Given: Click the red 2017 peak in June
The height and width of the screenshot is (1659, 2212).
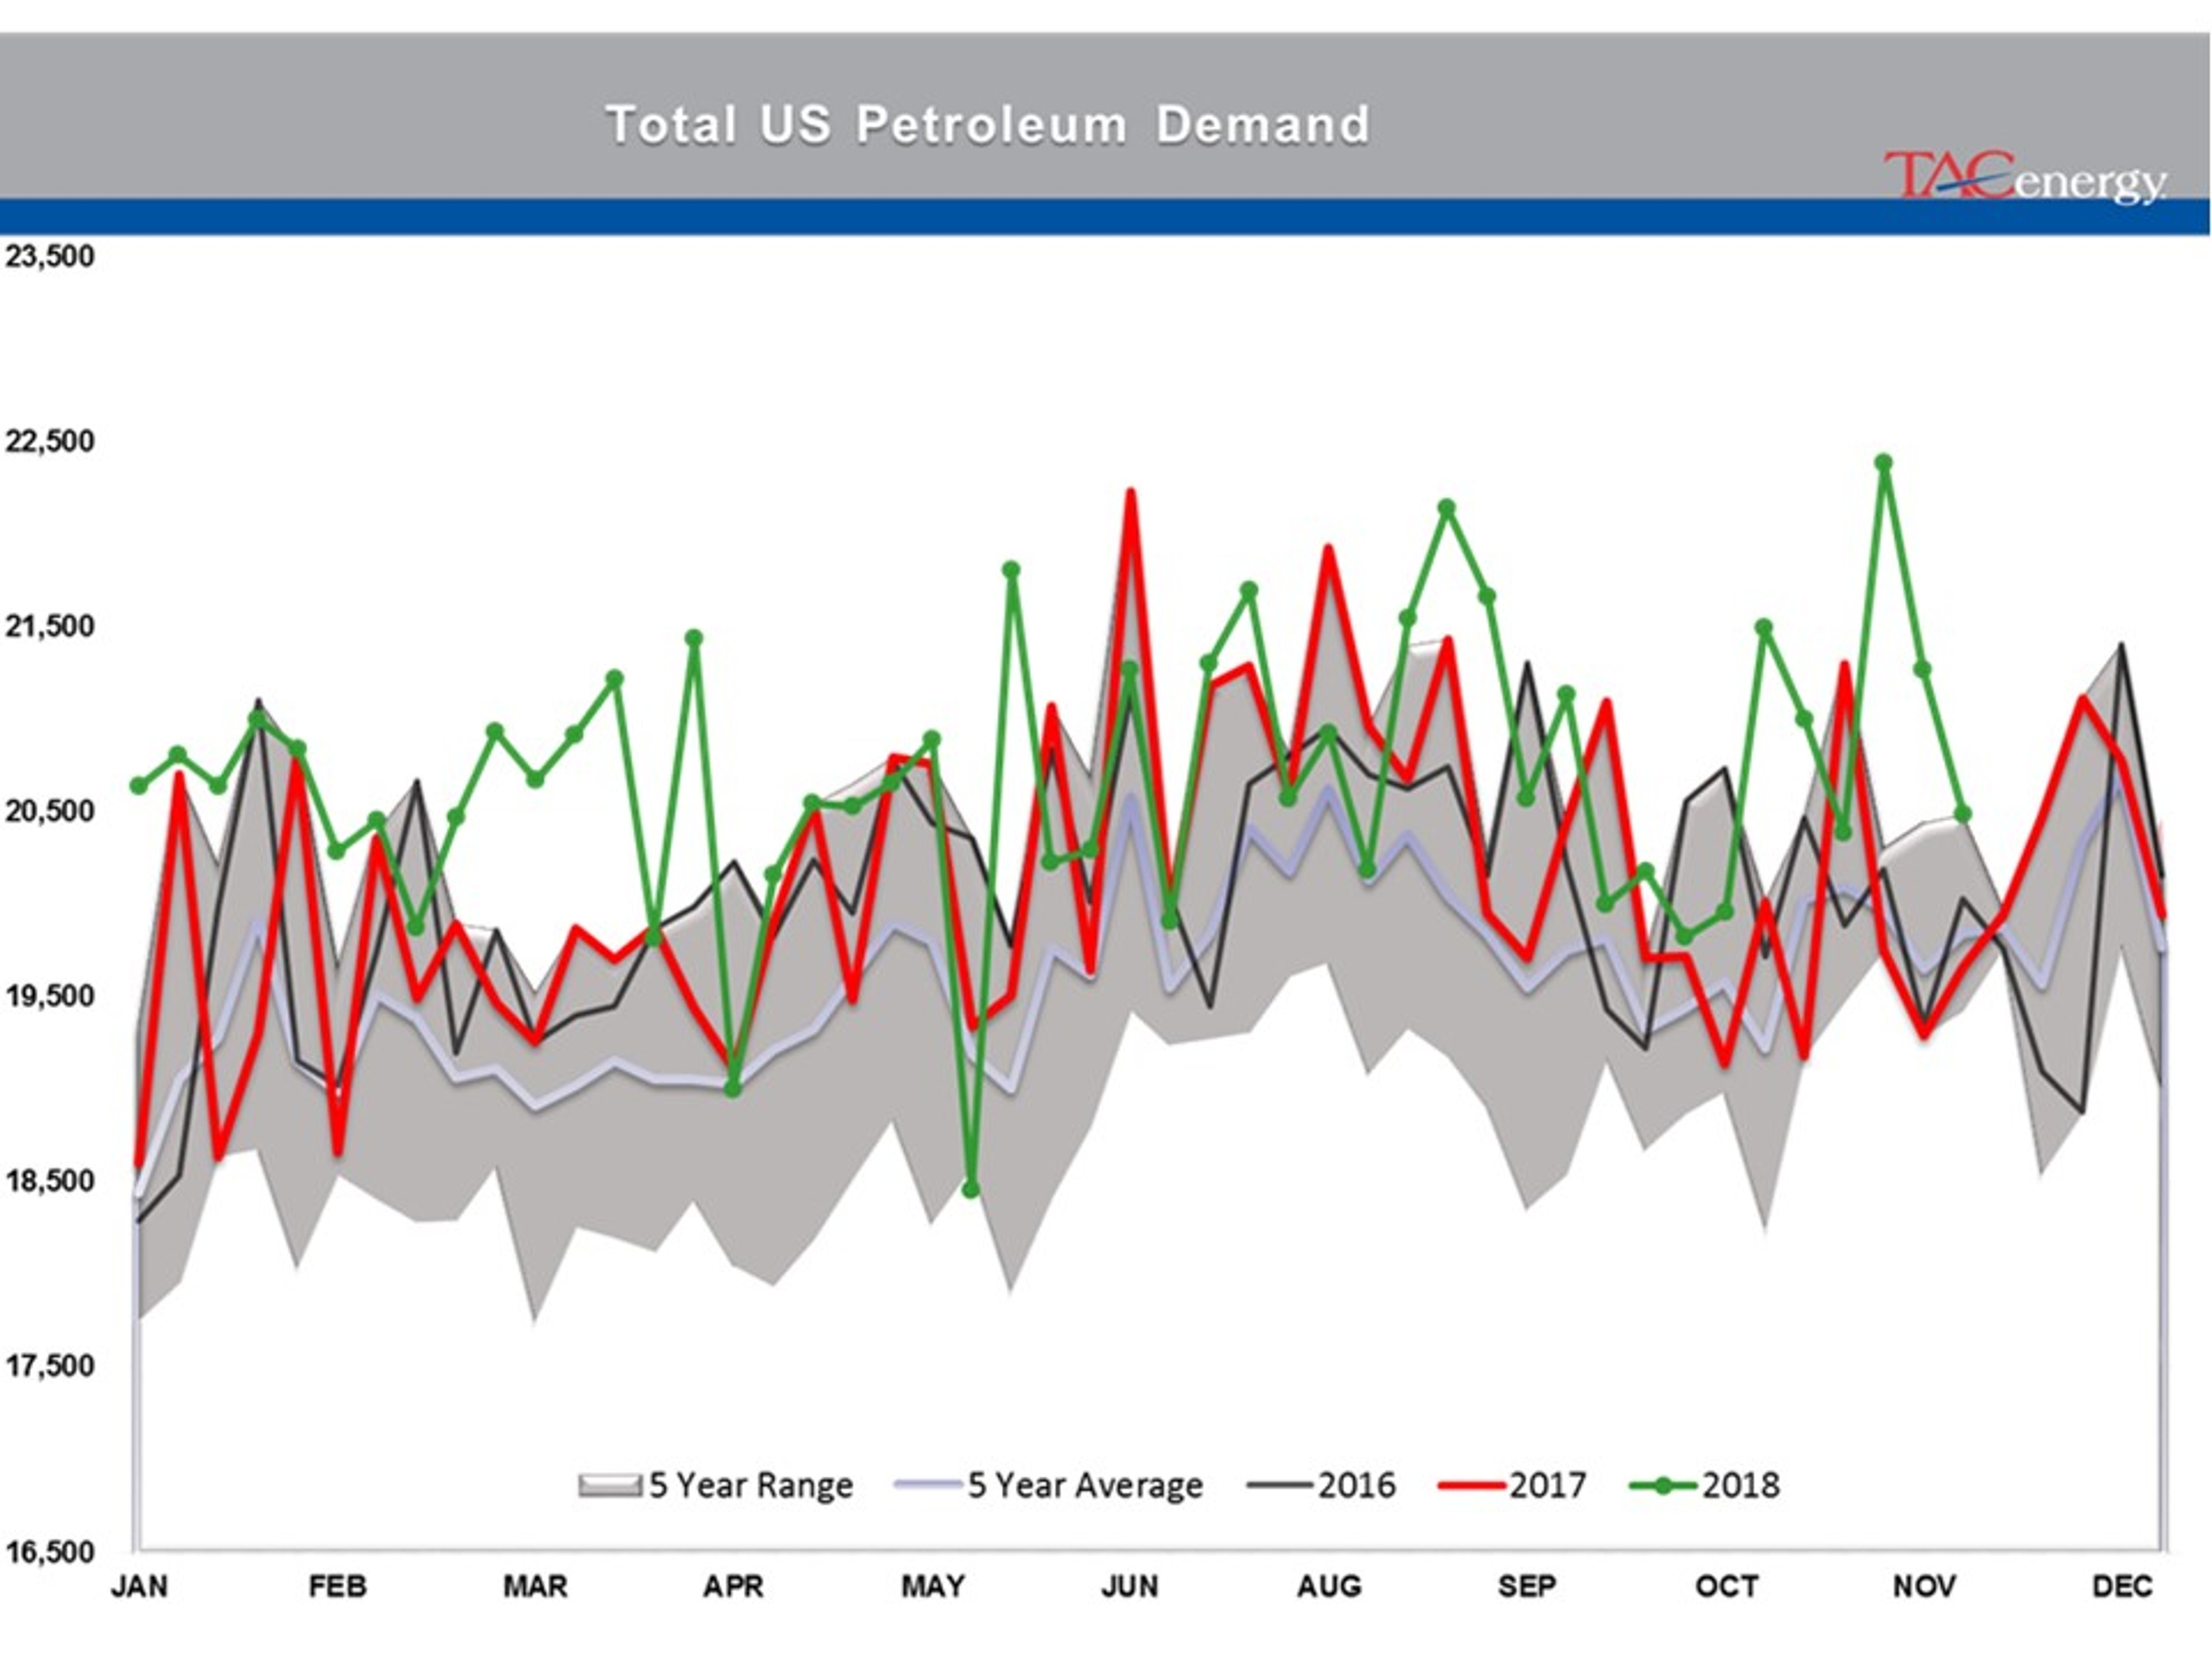Looking at the screenshot, I should [x=1130, y=493].
